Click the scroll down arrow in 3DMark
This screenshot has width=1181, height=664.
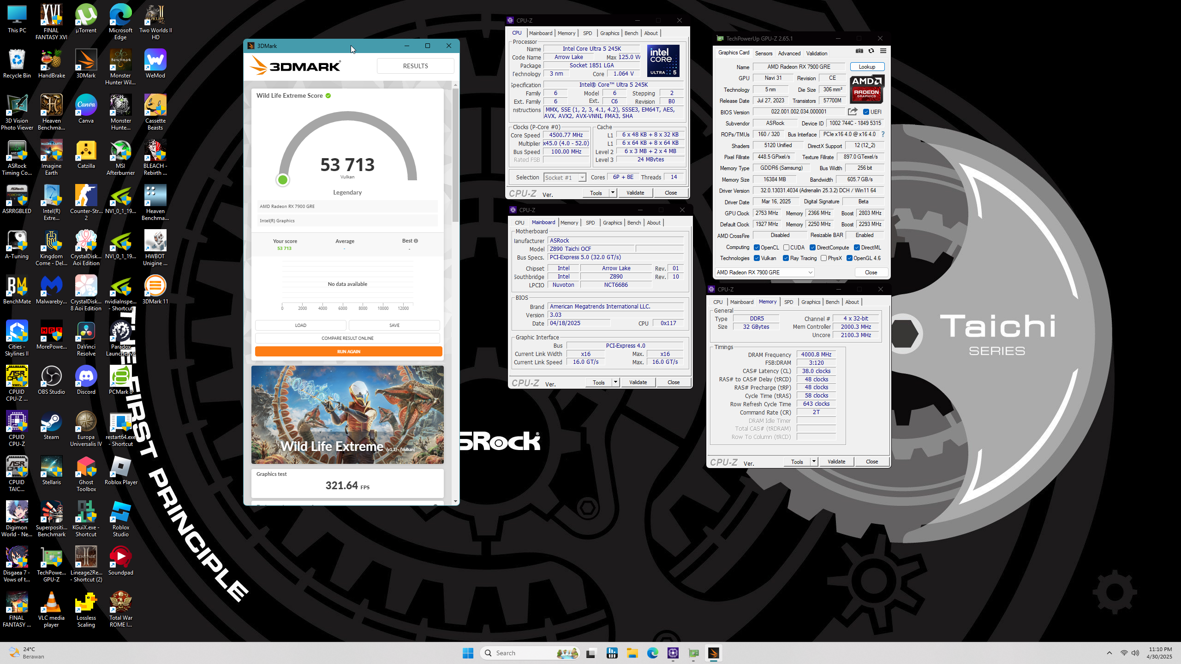[x=455, y=501]
